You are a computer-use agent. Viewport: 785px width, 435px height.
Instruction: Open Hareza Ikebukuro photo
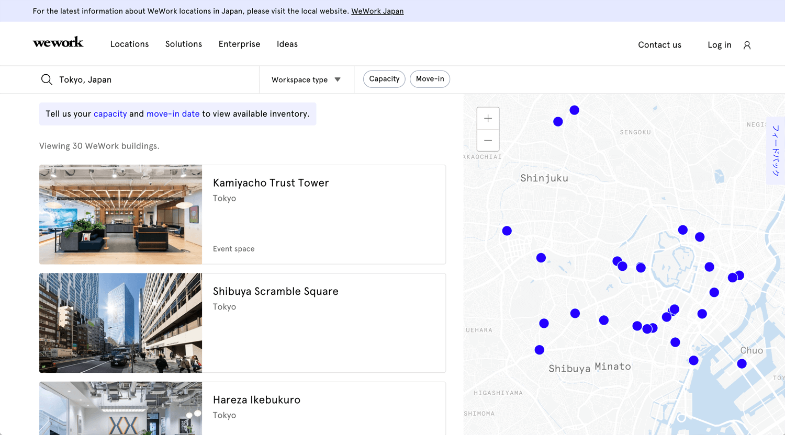(120, 408)
